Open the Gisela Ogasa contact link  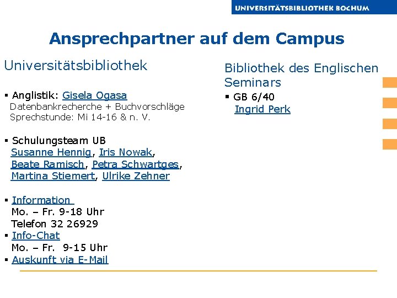(x=94, y=95)
